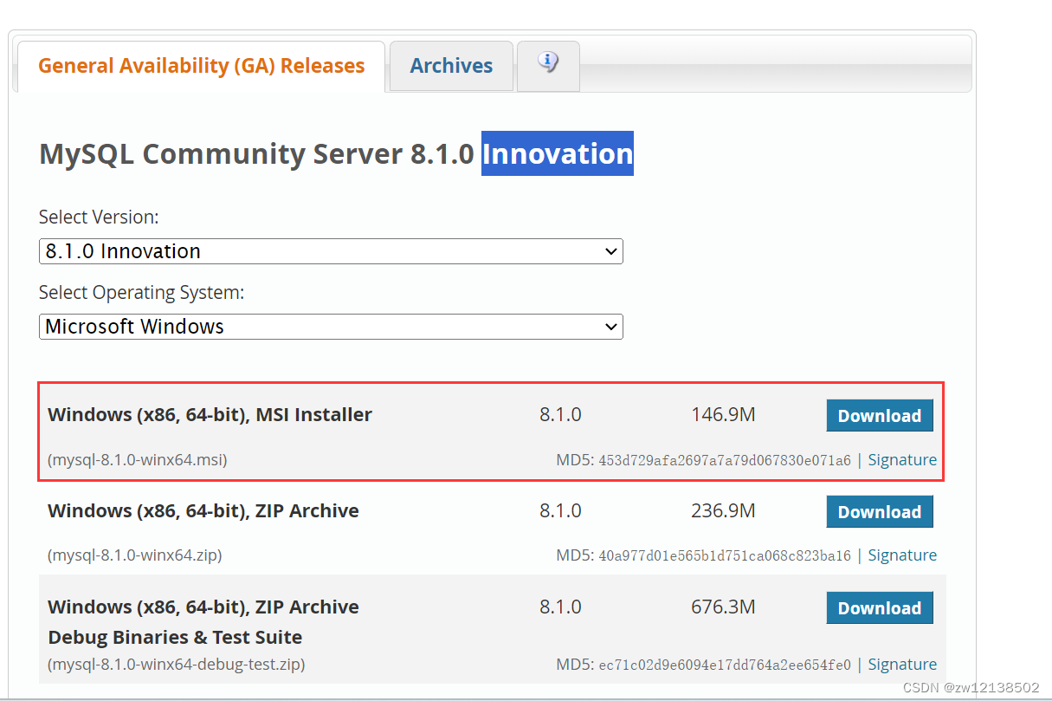Open the information icon tab
Image resolution: width=1052 pixels, height=701 pixels.
[x=548, y=65]
